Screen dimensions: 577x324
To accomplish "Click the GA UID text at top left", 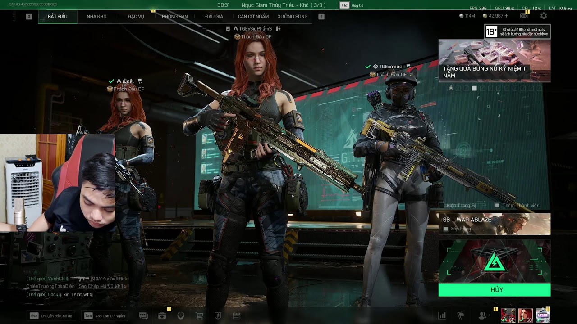I will [33, 4].
